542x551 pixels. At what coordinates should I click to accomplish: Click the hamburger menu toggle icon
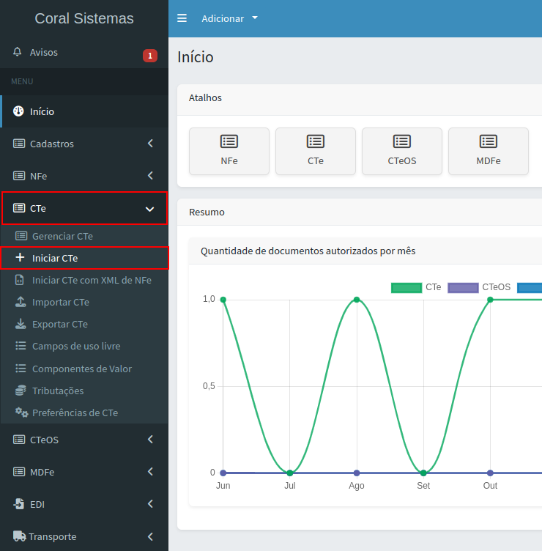point(182,18)
